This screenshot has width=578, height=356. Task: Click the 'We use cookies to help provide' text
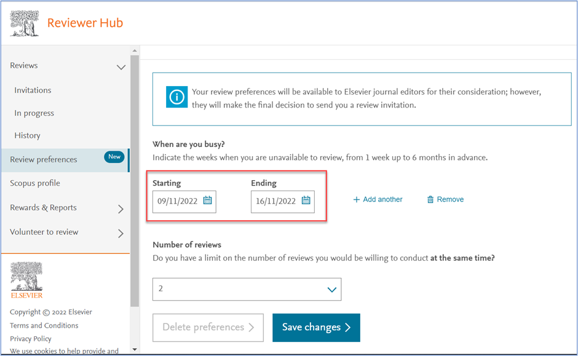[x=64, y=351]
